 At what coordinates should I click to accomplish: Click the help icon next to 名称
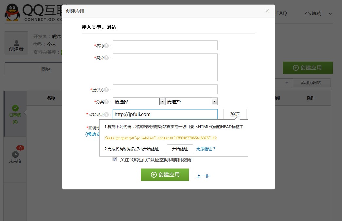pyautogui.click(x=106, y=46)
